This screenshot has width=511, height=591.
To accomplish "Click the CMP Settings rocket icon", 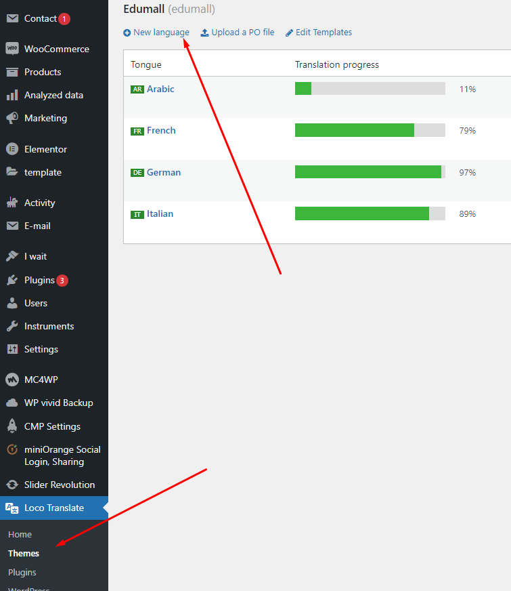I will coord(12,426).
